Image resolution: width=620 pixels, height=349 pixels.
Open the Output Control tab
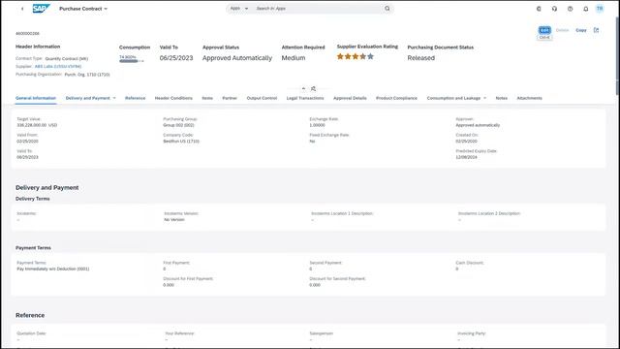click(x=262, y=98)
